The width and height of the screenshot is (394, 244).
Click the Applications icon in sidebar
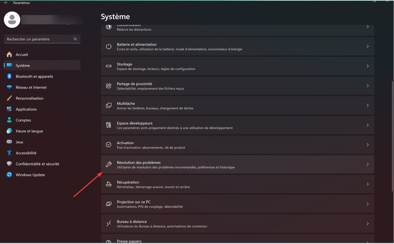tap(9, 109)
